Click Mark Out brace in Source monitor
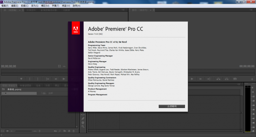This screenshot has height=137, width=256. pos(38,79)
